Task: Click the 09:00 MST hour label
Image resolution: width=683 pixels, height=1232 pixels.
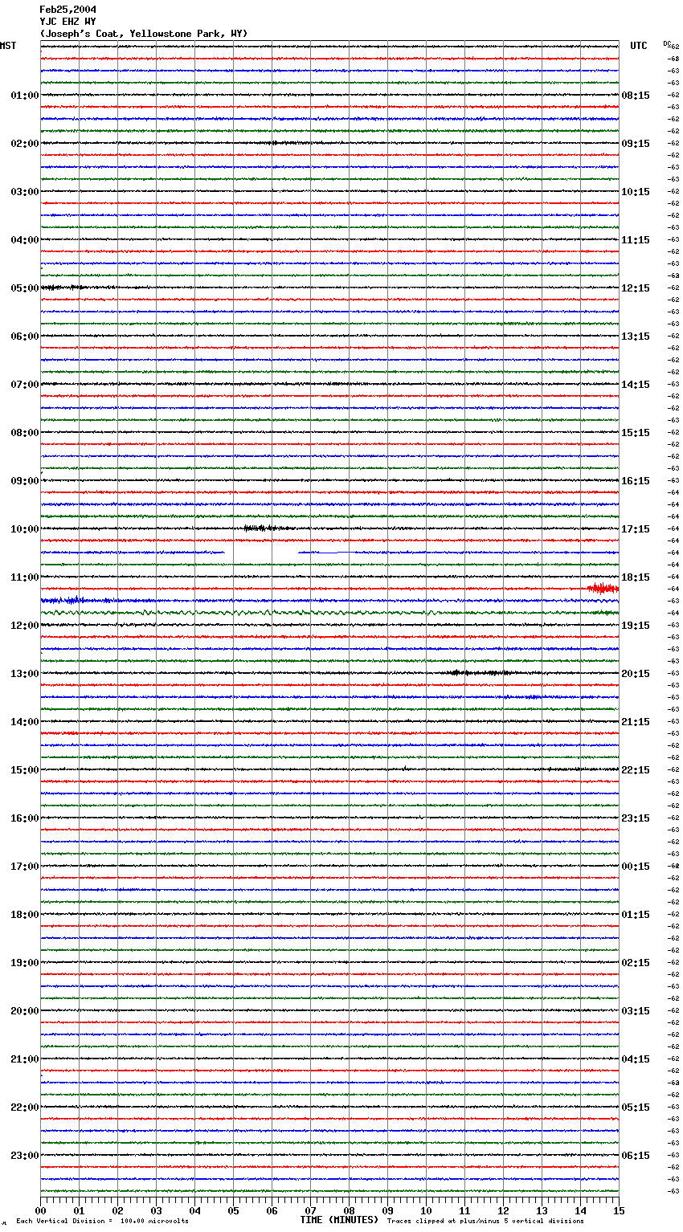Action: [25, 481]
